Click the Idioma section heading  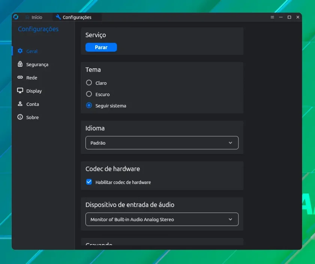coord(95,128)
